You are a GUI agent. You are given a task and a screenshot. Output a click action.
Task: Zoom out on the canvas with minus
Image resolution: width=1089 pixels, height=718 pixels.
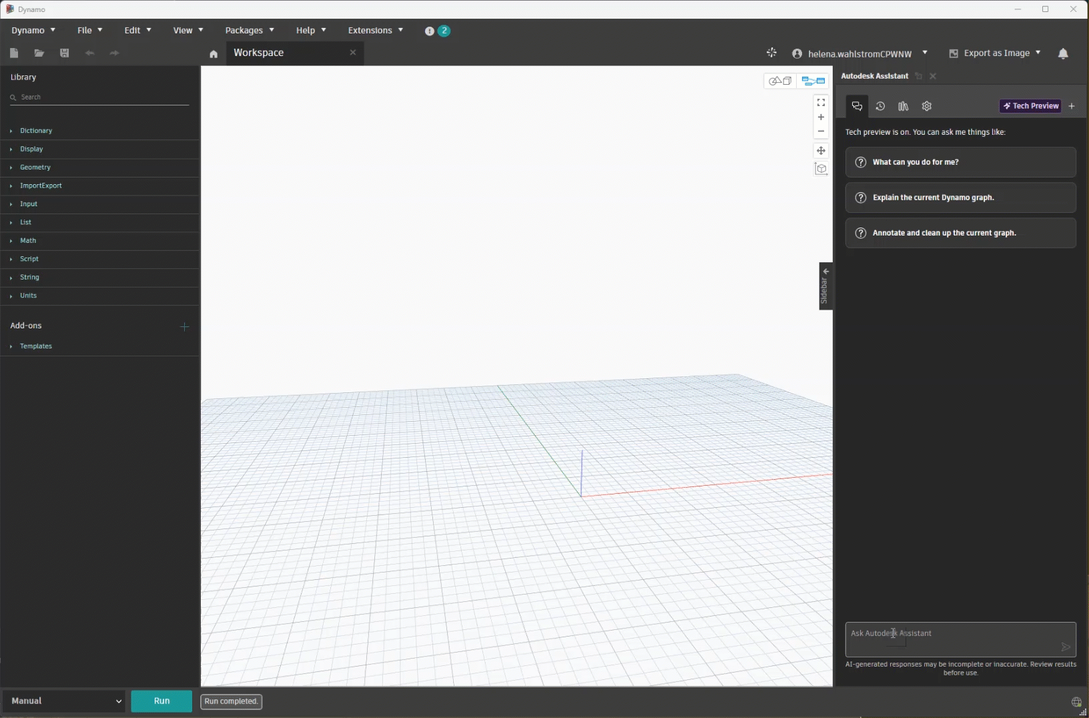821,131
